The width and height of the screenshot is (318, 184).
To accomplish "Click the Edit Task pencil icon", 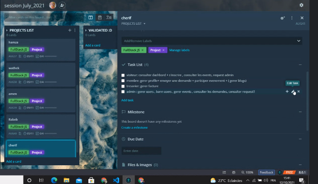I will click(293, 92).
